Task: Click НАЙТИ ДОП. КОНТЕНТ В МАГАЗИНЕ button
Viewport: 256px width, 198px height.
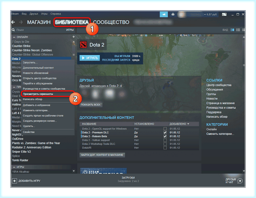Action: pyautogui.click(x=102, y=155)
